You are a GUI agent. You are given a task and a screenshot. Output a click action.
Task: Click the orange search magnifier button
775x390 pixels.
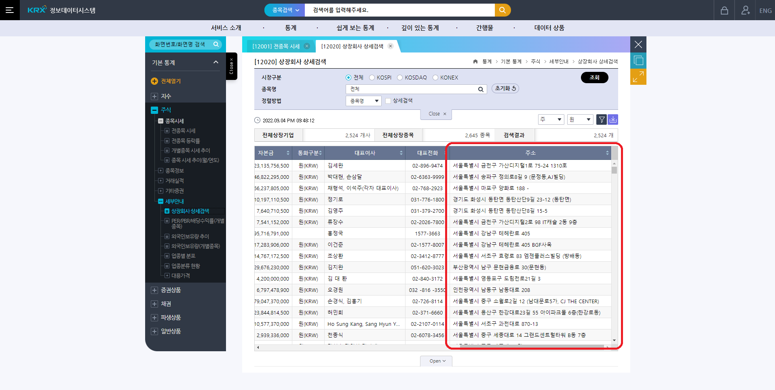pyautogui.click(x=503, y=10)
